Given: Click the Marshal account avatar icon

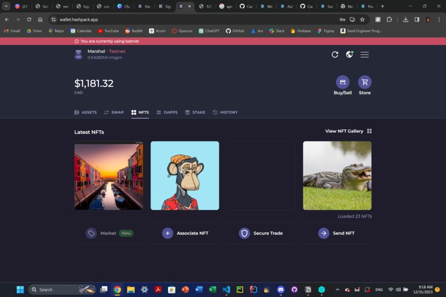Looking at the screenshot, I should coord(79,54).
